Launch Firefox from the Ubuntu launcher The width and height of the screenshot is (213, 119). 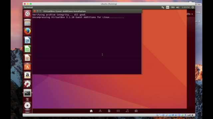click(27, 31)
